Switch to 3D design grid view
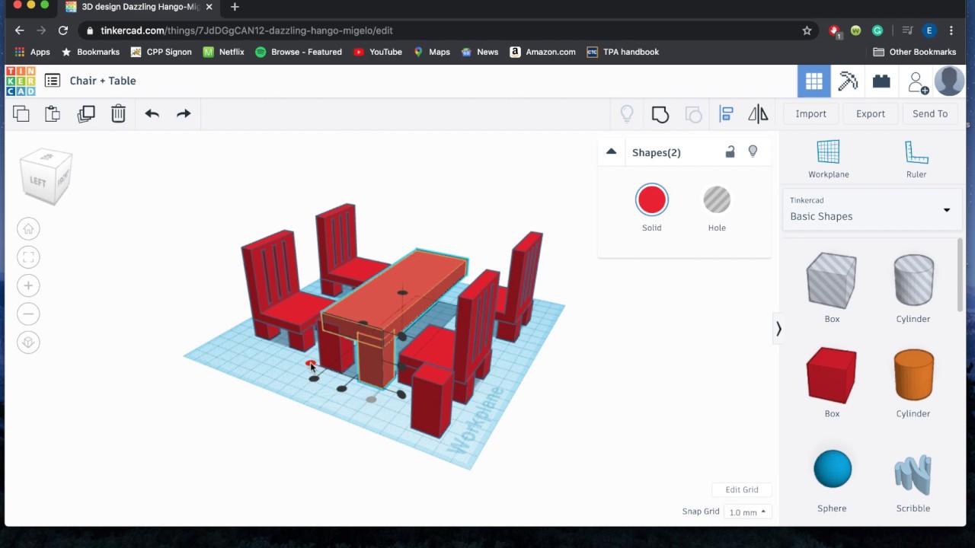This screenshot has height=548, width=975. pyautogui.click(x=814, y=81)
